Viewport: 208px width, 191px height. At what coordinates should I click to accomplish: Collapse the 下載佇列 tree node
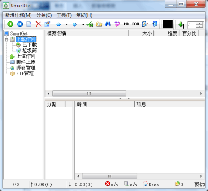click(x=6, y=40)
